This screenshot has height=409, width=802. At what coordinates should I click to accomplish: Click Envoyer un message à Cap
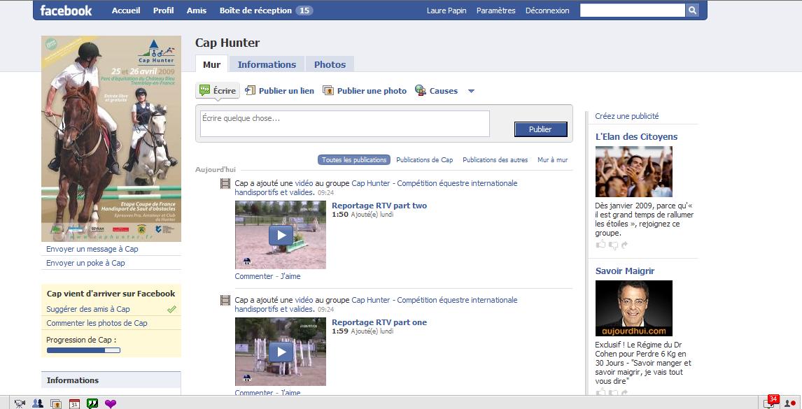point(92,249)
